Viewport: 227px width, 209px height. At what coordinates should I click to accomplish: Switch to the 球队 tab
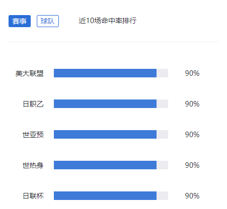(x=48, y=21)
